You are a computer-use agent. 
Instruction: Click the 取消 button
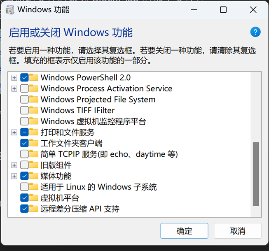[x=238, y=230]
